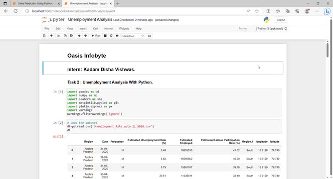This screenshot has height=179, width=333.
Task: Restart kernel and run all cells
Action: tap(117, 36)
